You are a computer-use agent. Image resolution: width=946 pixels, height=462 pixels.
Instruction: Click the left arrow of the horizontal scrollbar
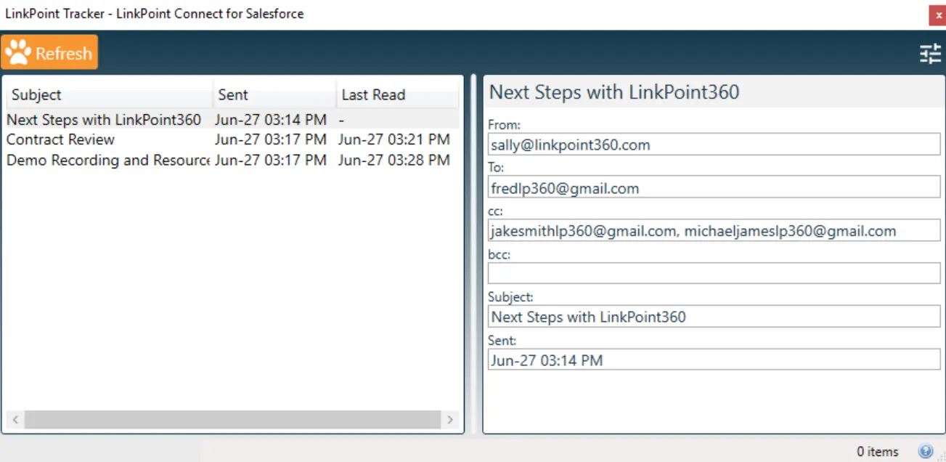pos(15,420)
